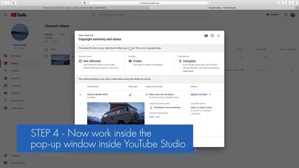This screenshot has width=299, height=168.
Task: Click the Learn more link under Ineligible
Action: coord(188,71)
